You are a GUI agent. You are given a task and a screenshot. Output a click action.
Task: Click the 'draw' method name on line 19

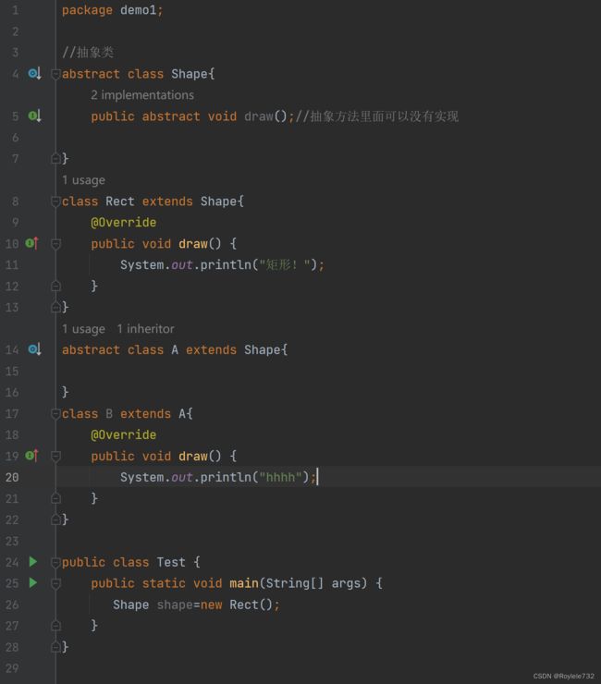pos(193,457)
